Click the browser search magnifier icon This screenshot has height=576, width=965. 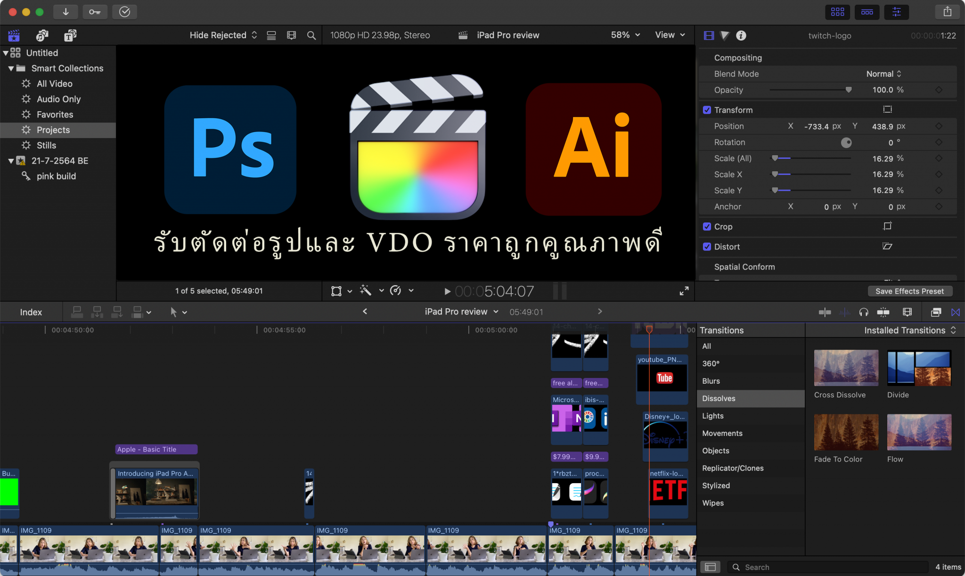(x=311, y=35)
